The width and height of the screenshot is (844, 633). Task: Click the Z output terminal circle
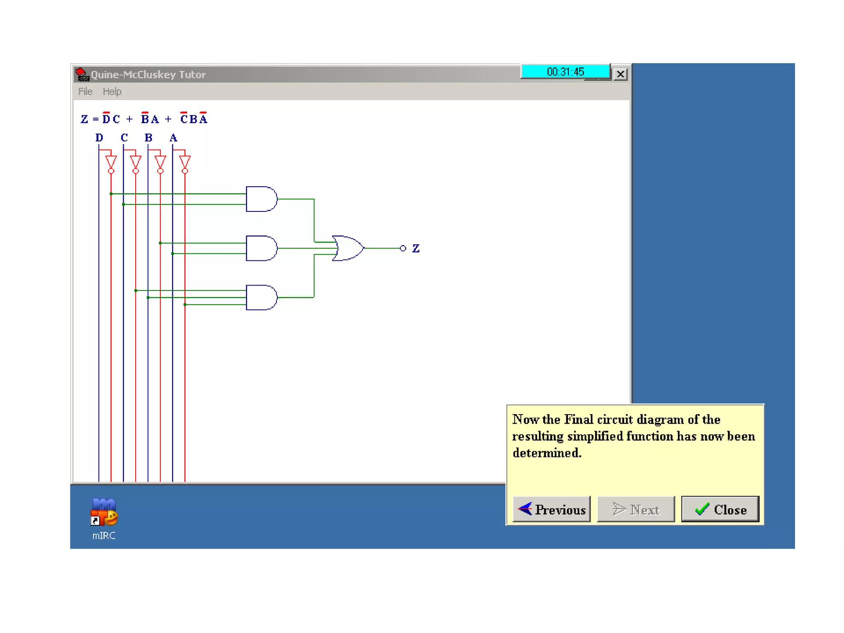pos(403,248)
